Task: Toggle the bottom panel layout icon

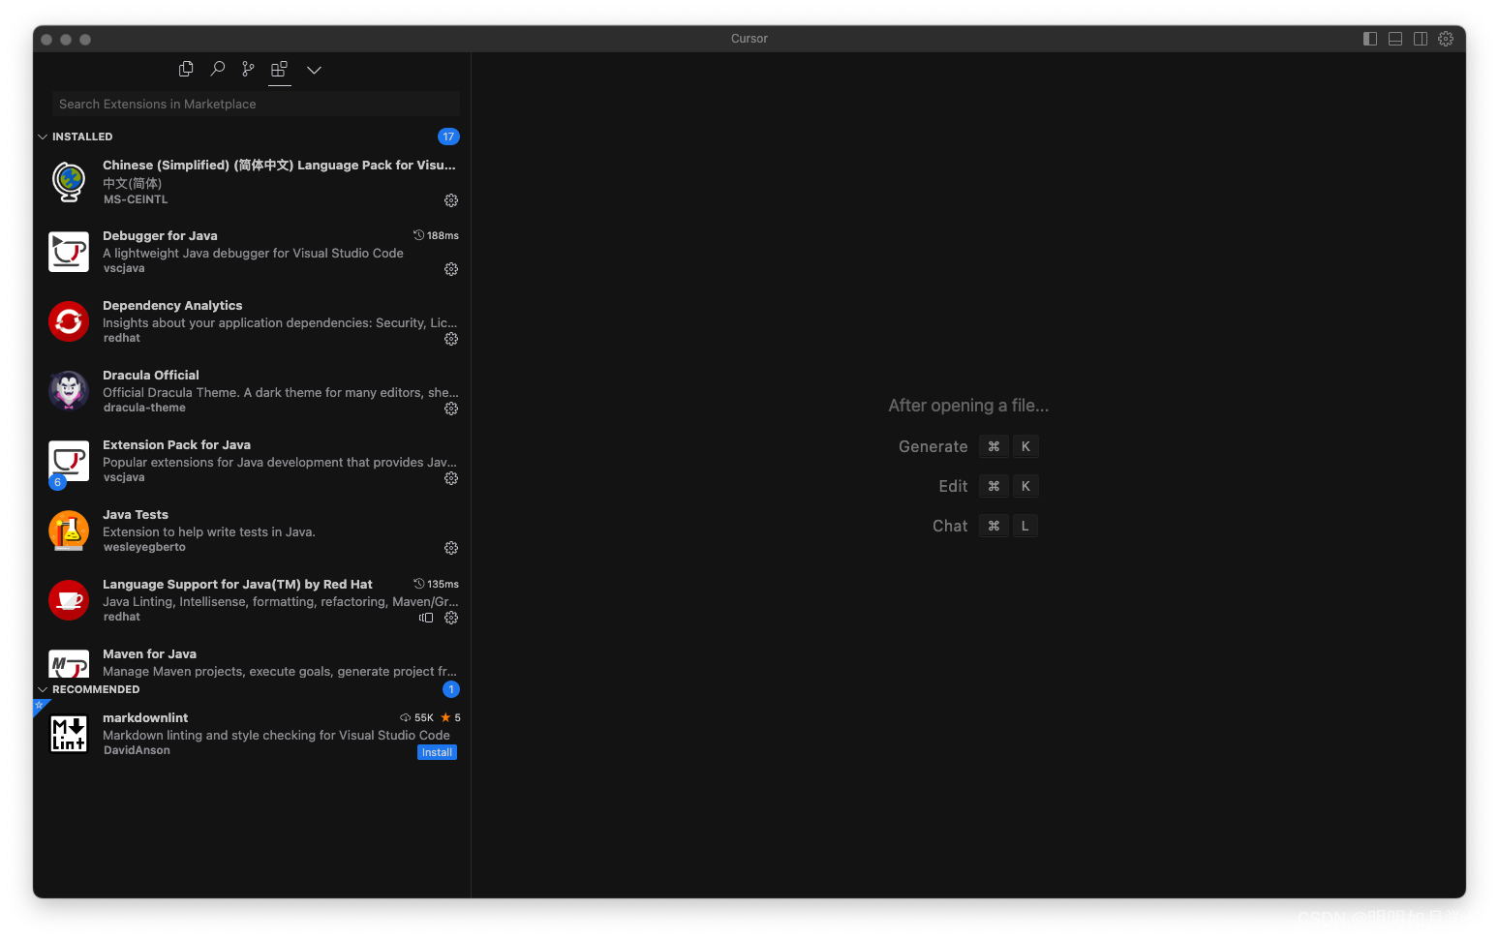Action: (x=1395, y=39)
